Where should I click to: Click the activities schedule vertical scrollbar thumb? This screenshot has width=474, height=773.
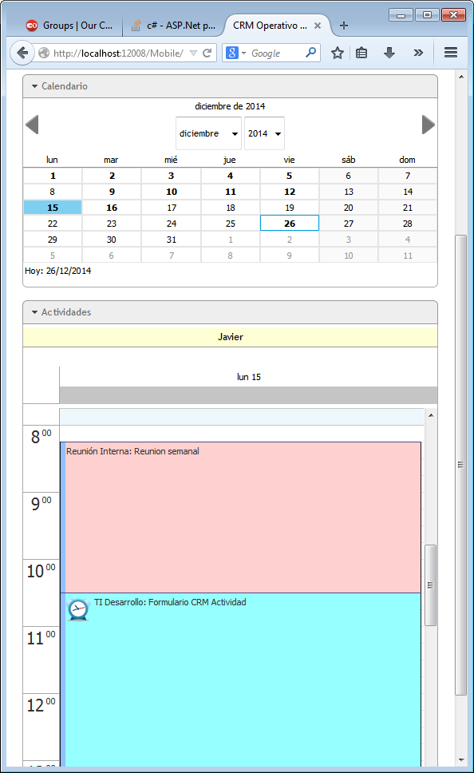coord(430,585)
